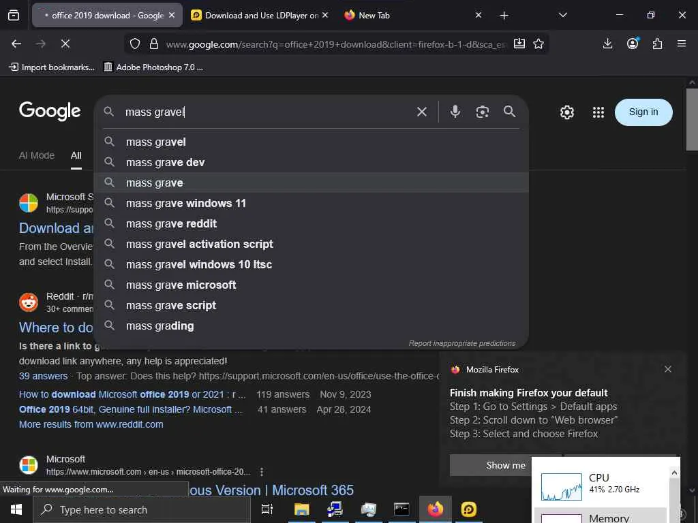Open tracking protection shield icon
698x523 pixels.
135,44
